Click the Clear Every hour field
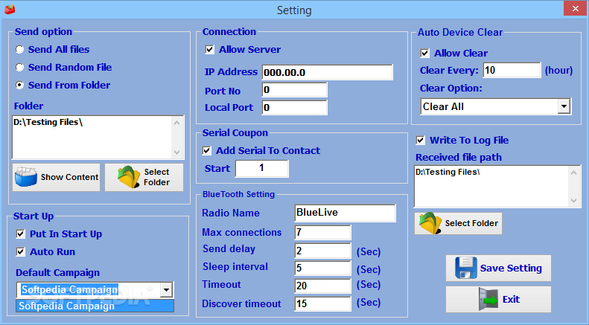 pos(512,70)
